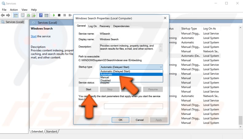
Task: Click the greyed Resume button
Action: (x=153, y=89)
